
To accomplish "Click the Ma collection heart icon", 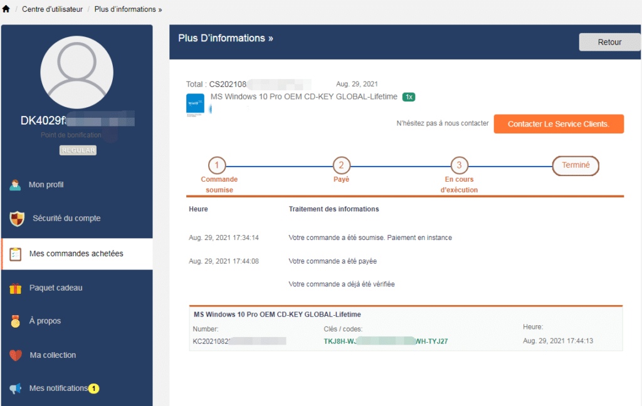I will pos(16,355).
